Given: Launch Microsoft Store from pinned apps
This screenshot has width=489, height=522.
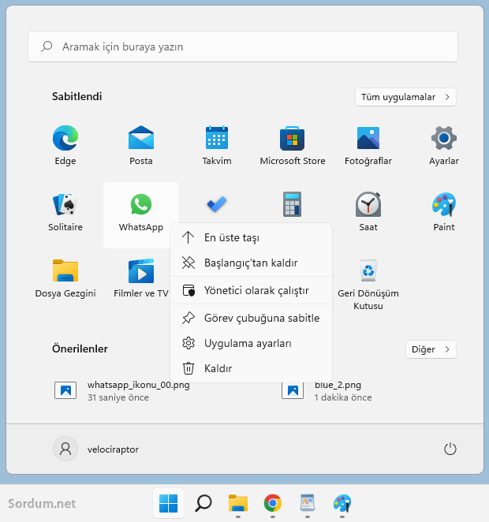Looking at the screenshot, I should tap(293, 145).
